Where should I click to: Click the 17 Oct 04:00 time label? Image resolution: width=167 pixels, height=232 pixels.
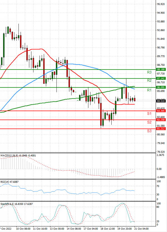tap(91, 229)
